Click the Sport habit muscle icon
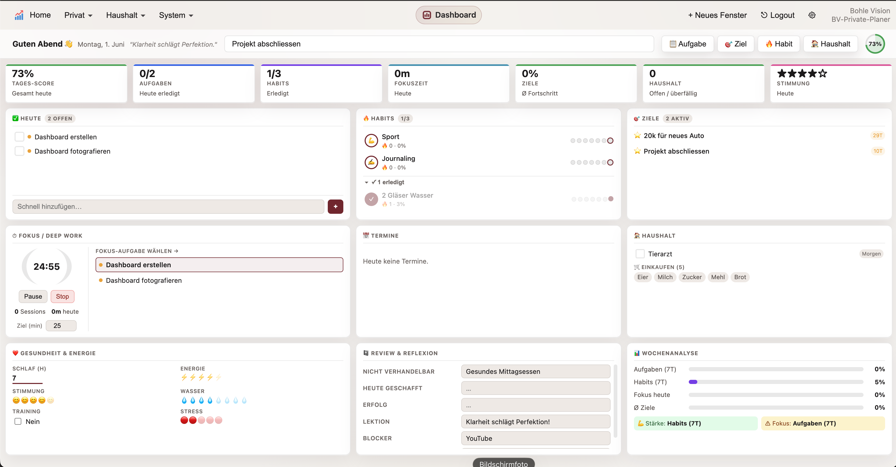Viewport: 896px width, 467px height. pyautogui.click(x=371, y=140)
